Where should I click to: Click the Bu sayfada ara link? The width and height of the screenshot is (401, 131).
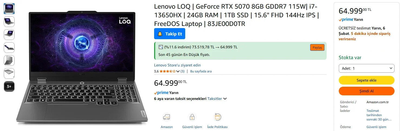tap(201, 71)
